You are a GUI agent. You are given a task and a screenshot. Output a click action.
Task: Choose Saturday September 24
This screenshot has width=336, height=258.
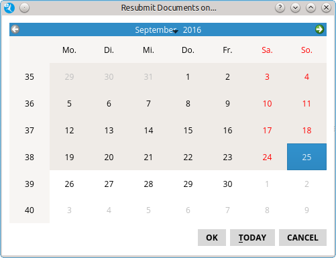tap(267, 157)
